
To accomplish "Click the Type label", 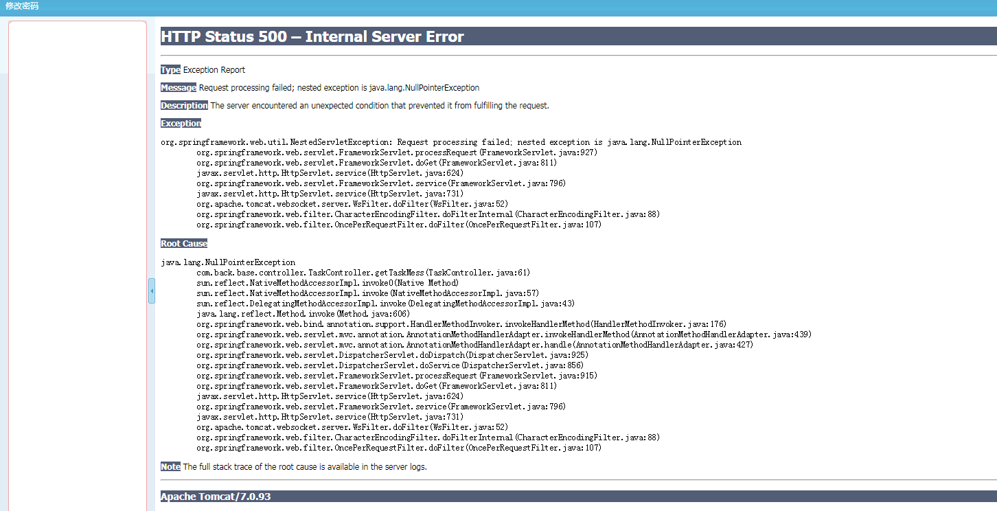I will tap(170, 70).
